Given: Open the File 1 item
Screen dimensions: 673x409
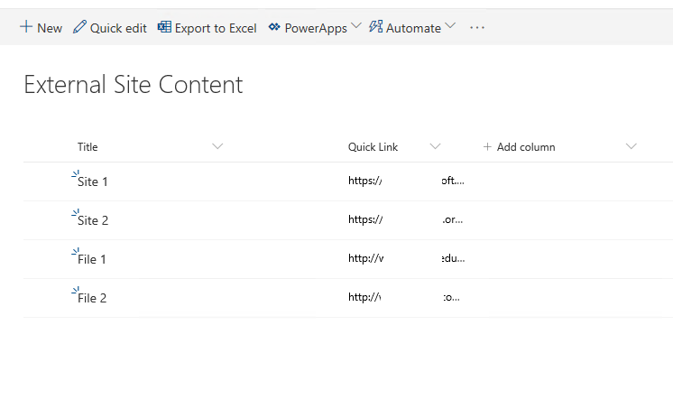Looking at the screenshot, I should pos(91,259).
